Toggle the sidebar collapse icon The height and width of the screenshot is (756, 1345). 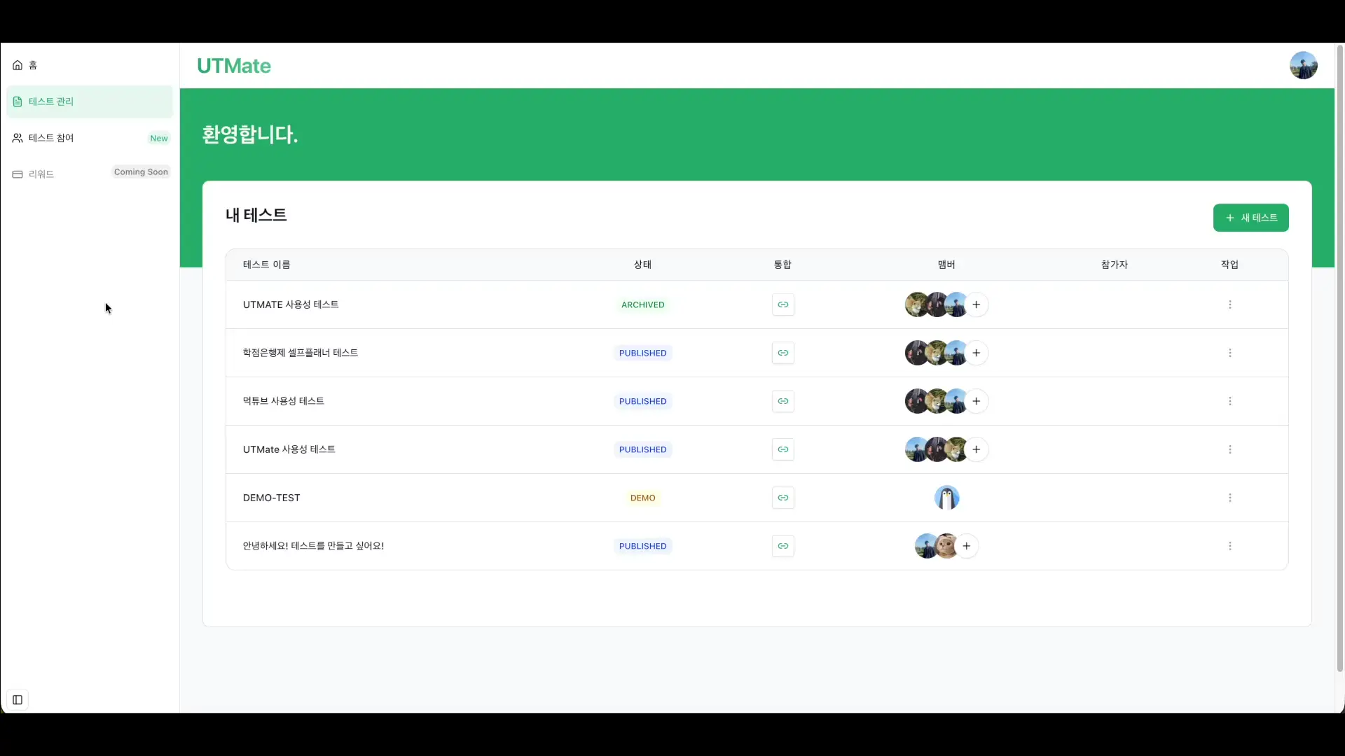click(18, 699)
